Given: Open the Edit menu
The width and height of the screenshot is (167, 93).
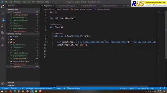Looking at the screenshot, I should coord(11,2).
